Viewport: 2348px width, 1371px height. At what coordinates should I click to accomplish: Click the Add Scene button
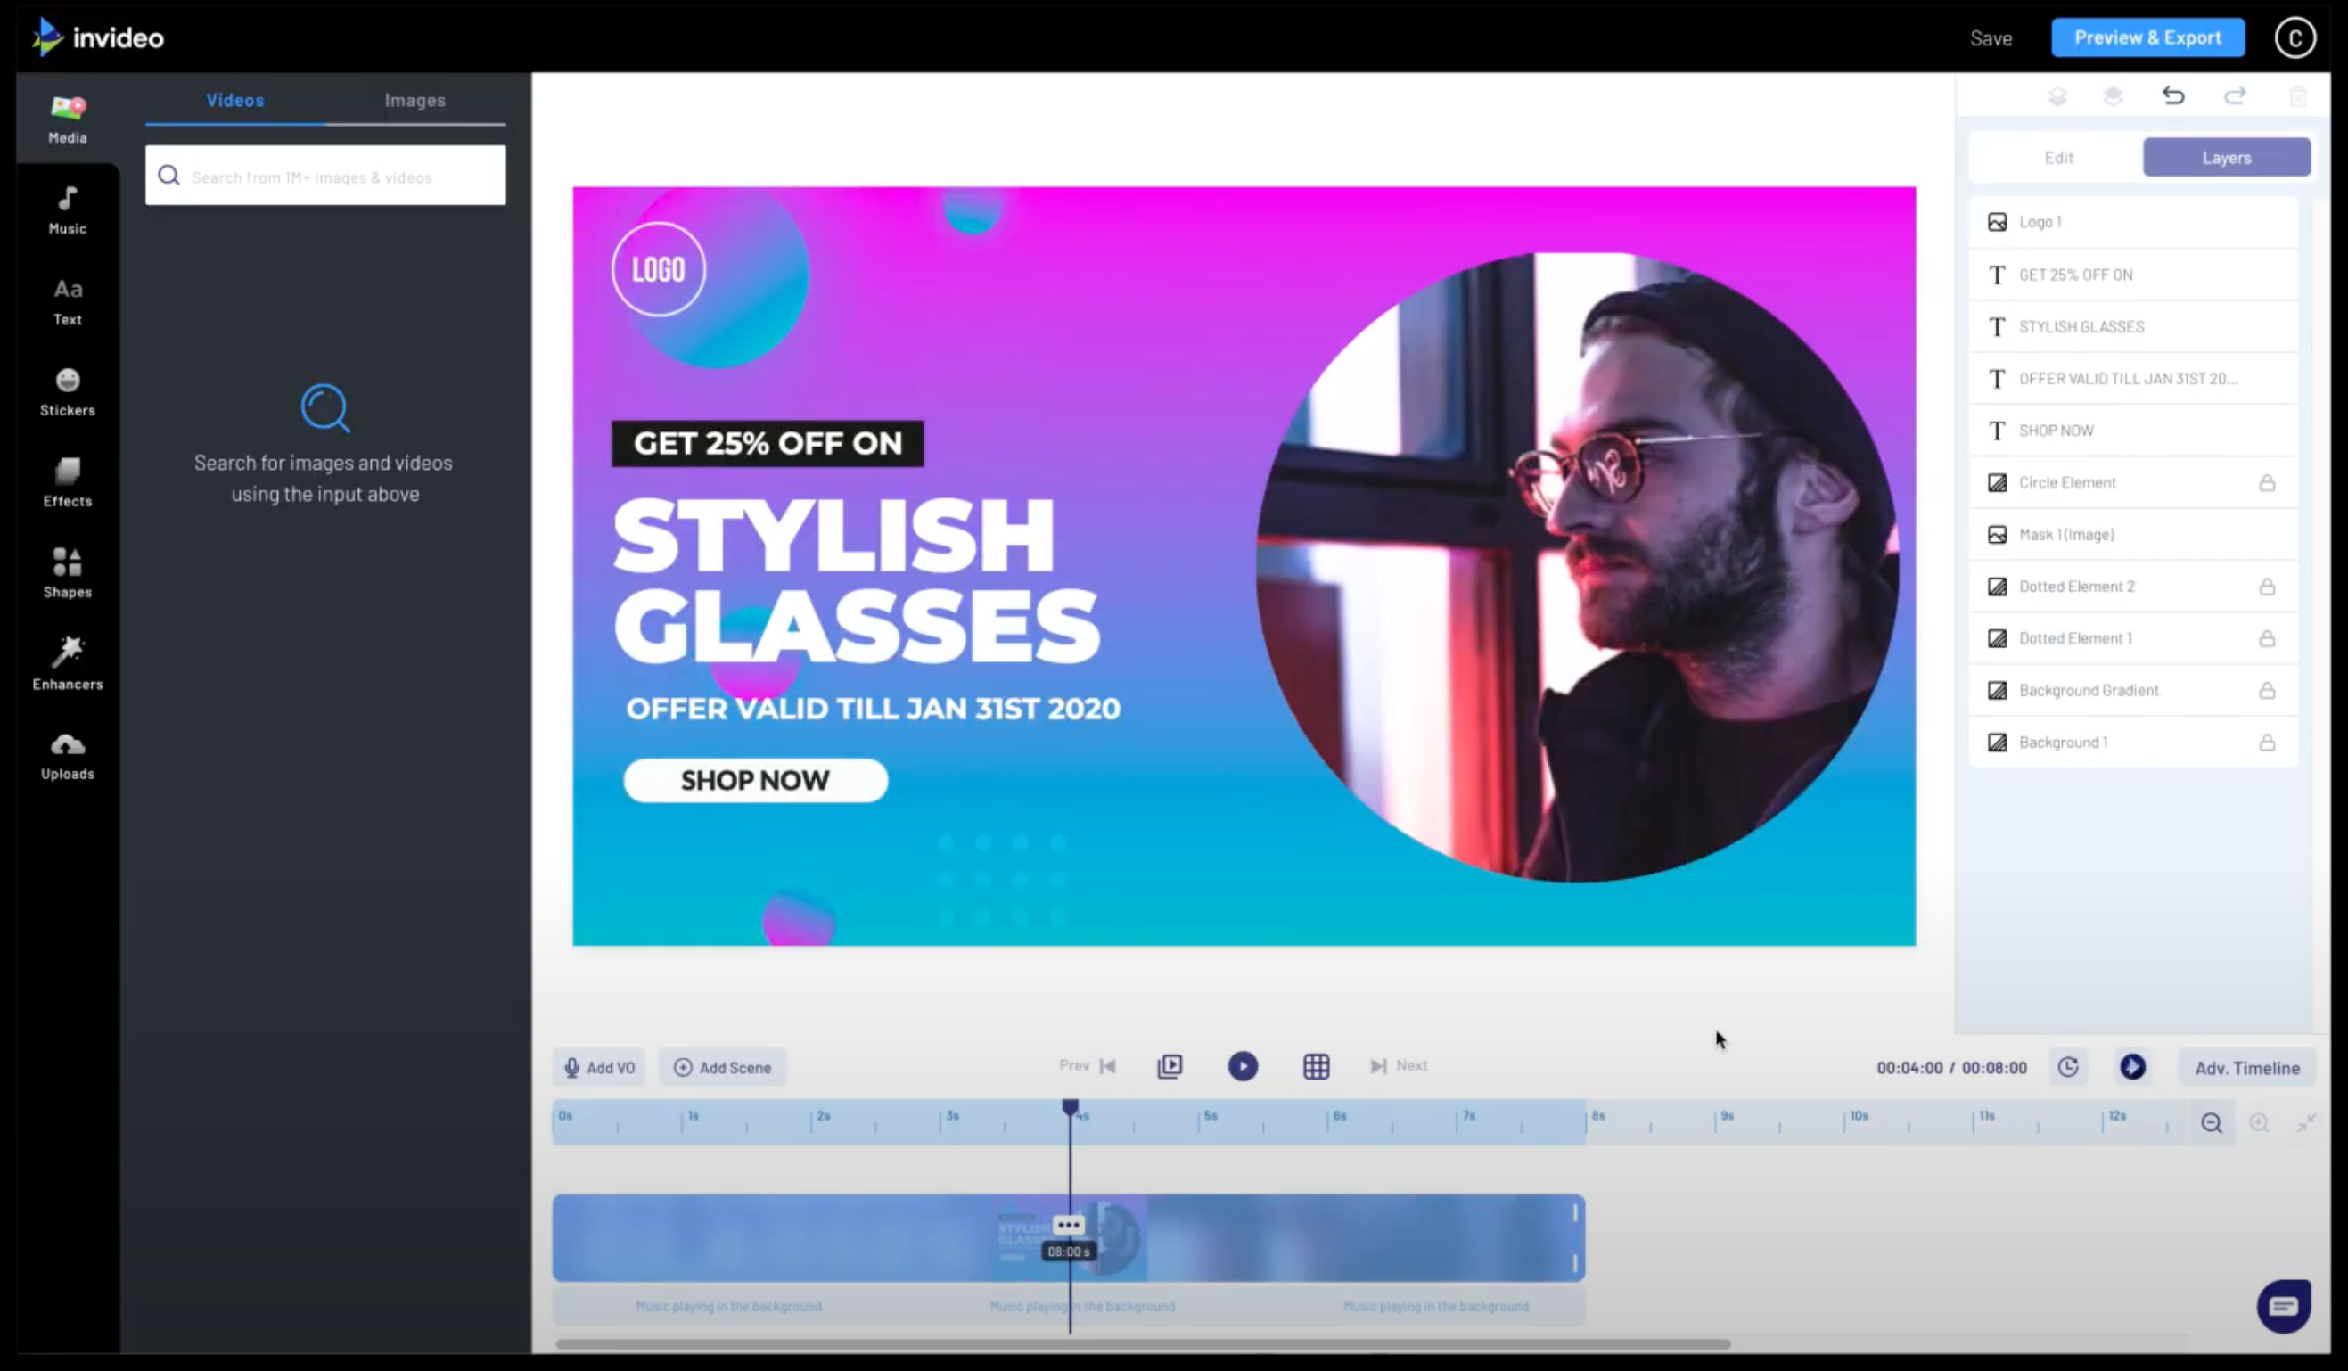point(721,1067)
